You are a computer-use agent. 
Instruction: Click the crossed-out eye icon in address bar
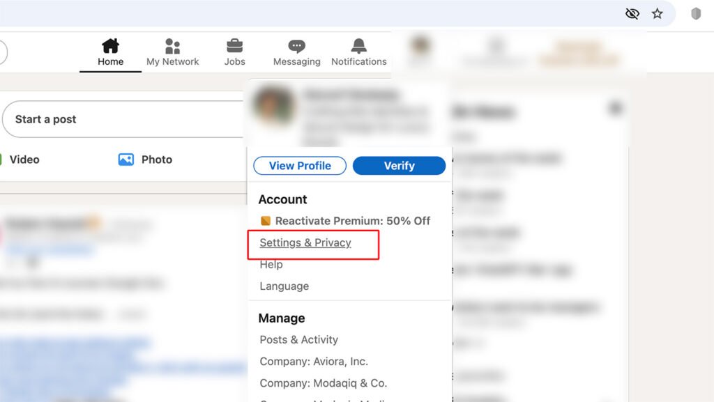632,13
